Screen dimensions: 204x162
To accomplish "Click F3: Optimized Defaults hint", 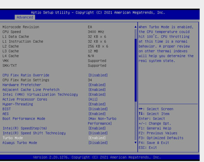I will (161, 138).
